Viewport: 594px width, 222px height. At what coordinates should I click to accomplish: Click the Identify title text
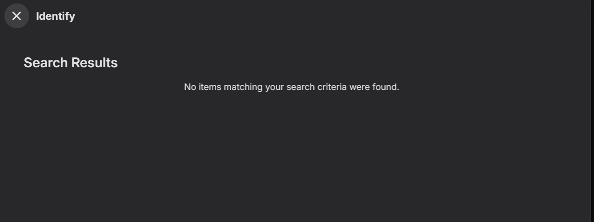55,16
